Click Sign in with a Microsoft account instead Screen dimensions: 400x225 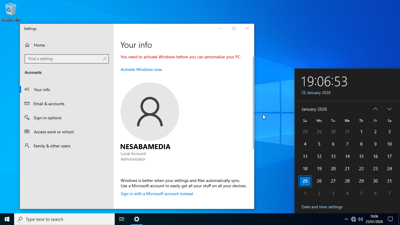point(157,194)
